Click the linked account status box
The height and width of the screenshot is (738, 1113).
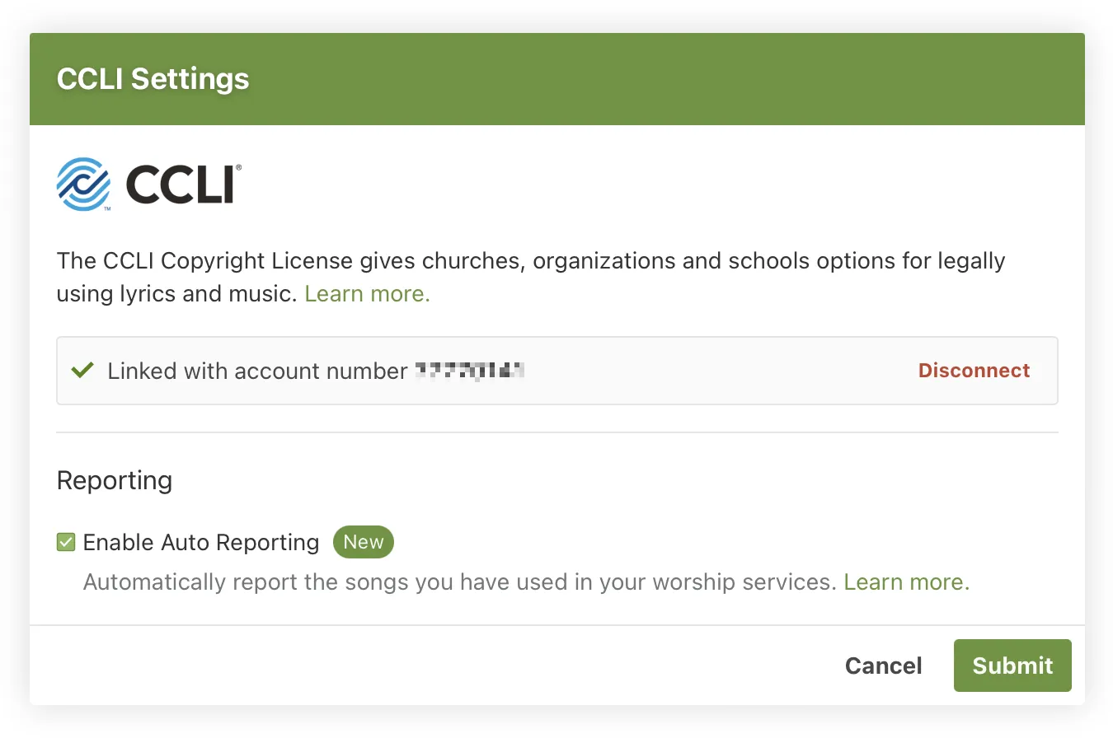click(556, 370)
